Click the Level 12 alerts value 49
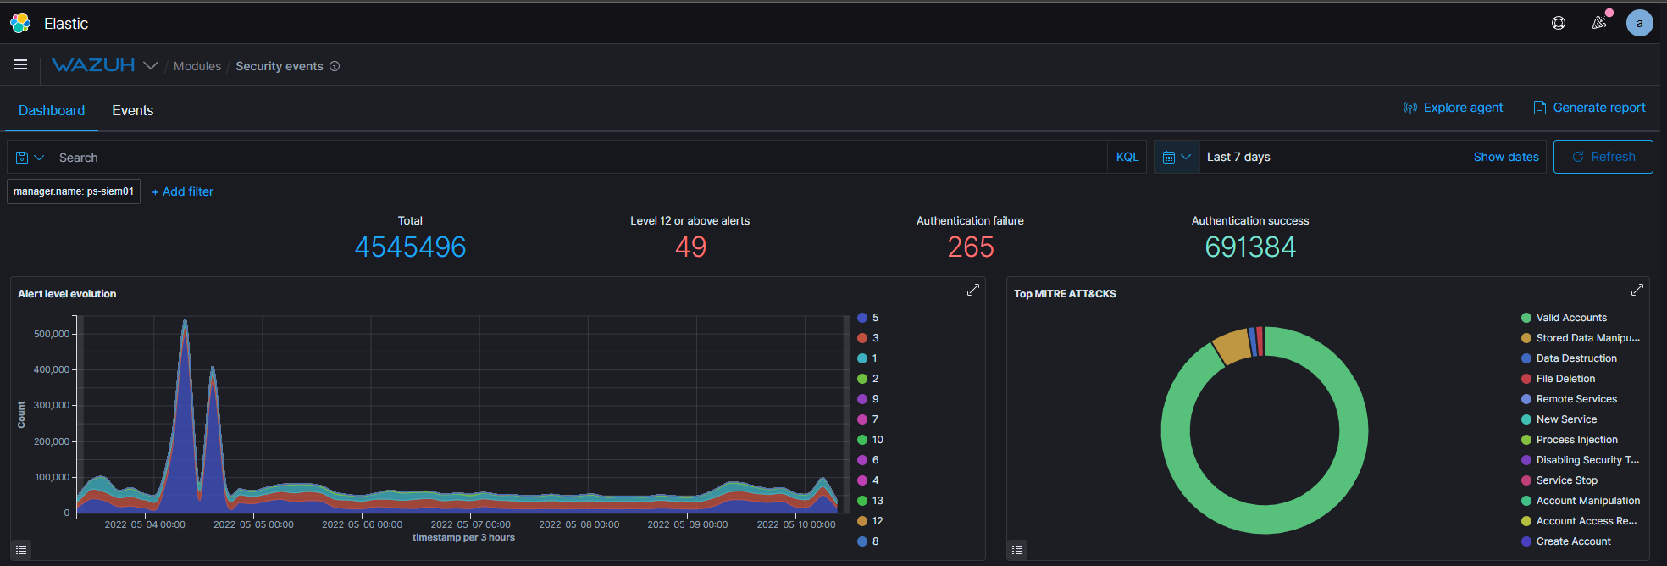This screenshot has height=566, width=1667. coord(690,247)
